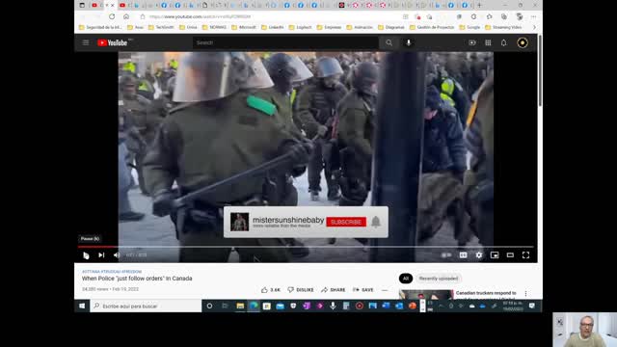Open the Create video camera icon

[x=472, y=42]
